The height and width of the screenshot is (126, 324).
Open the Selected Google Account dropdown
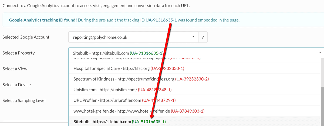click(133, 37)
